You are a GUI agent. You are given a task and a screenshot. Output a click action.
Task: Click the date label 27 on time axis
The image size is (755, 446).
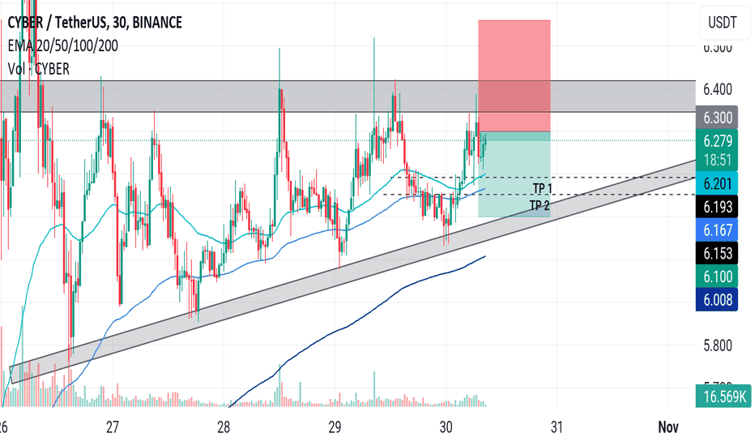[x=112, y=427]
